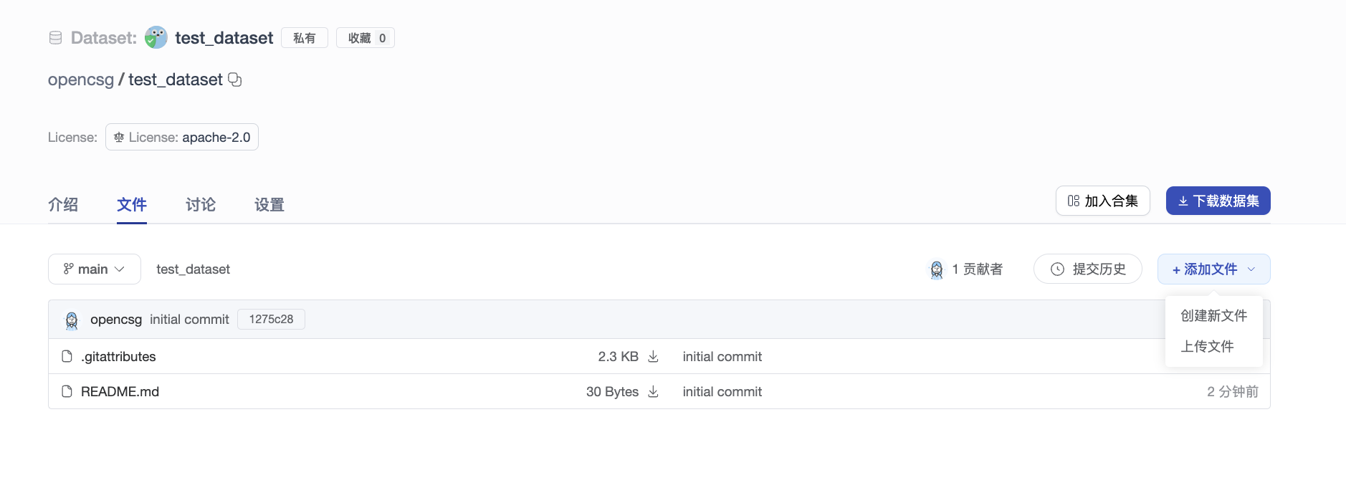Copy the opencsg/test_dataset path icon

click(234, 80)
